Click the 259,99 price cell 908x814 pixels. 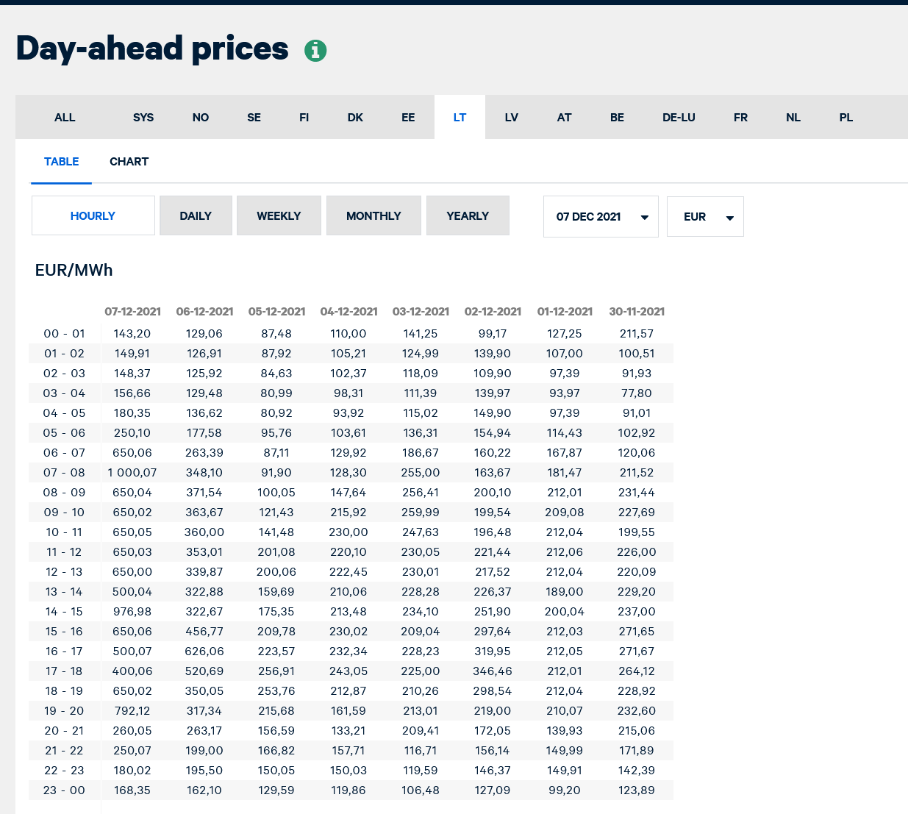[x=421, y=513]
